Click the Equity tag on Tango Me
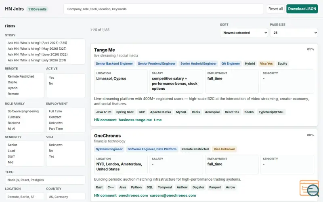Image resolution: width=323 pixels, height=202 pixels. (282, 63)
